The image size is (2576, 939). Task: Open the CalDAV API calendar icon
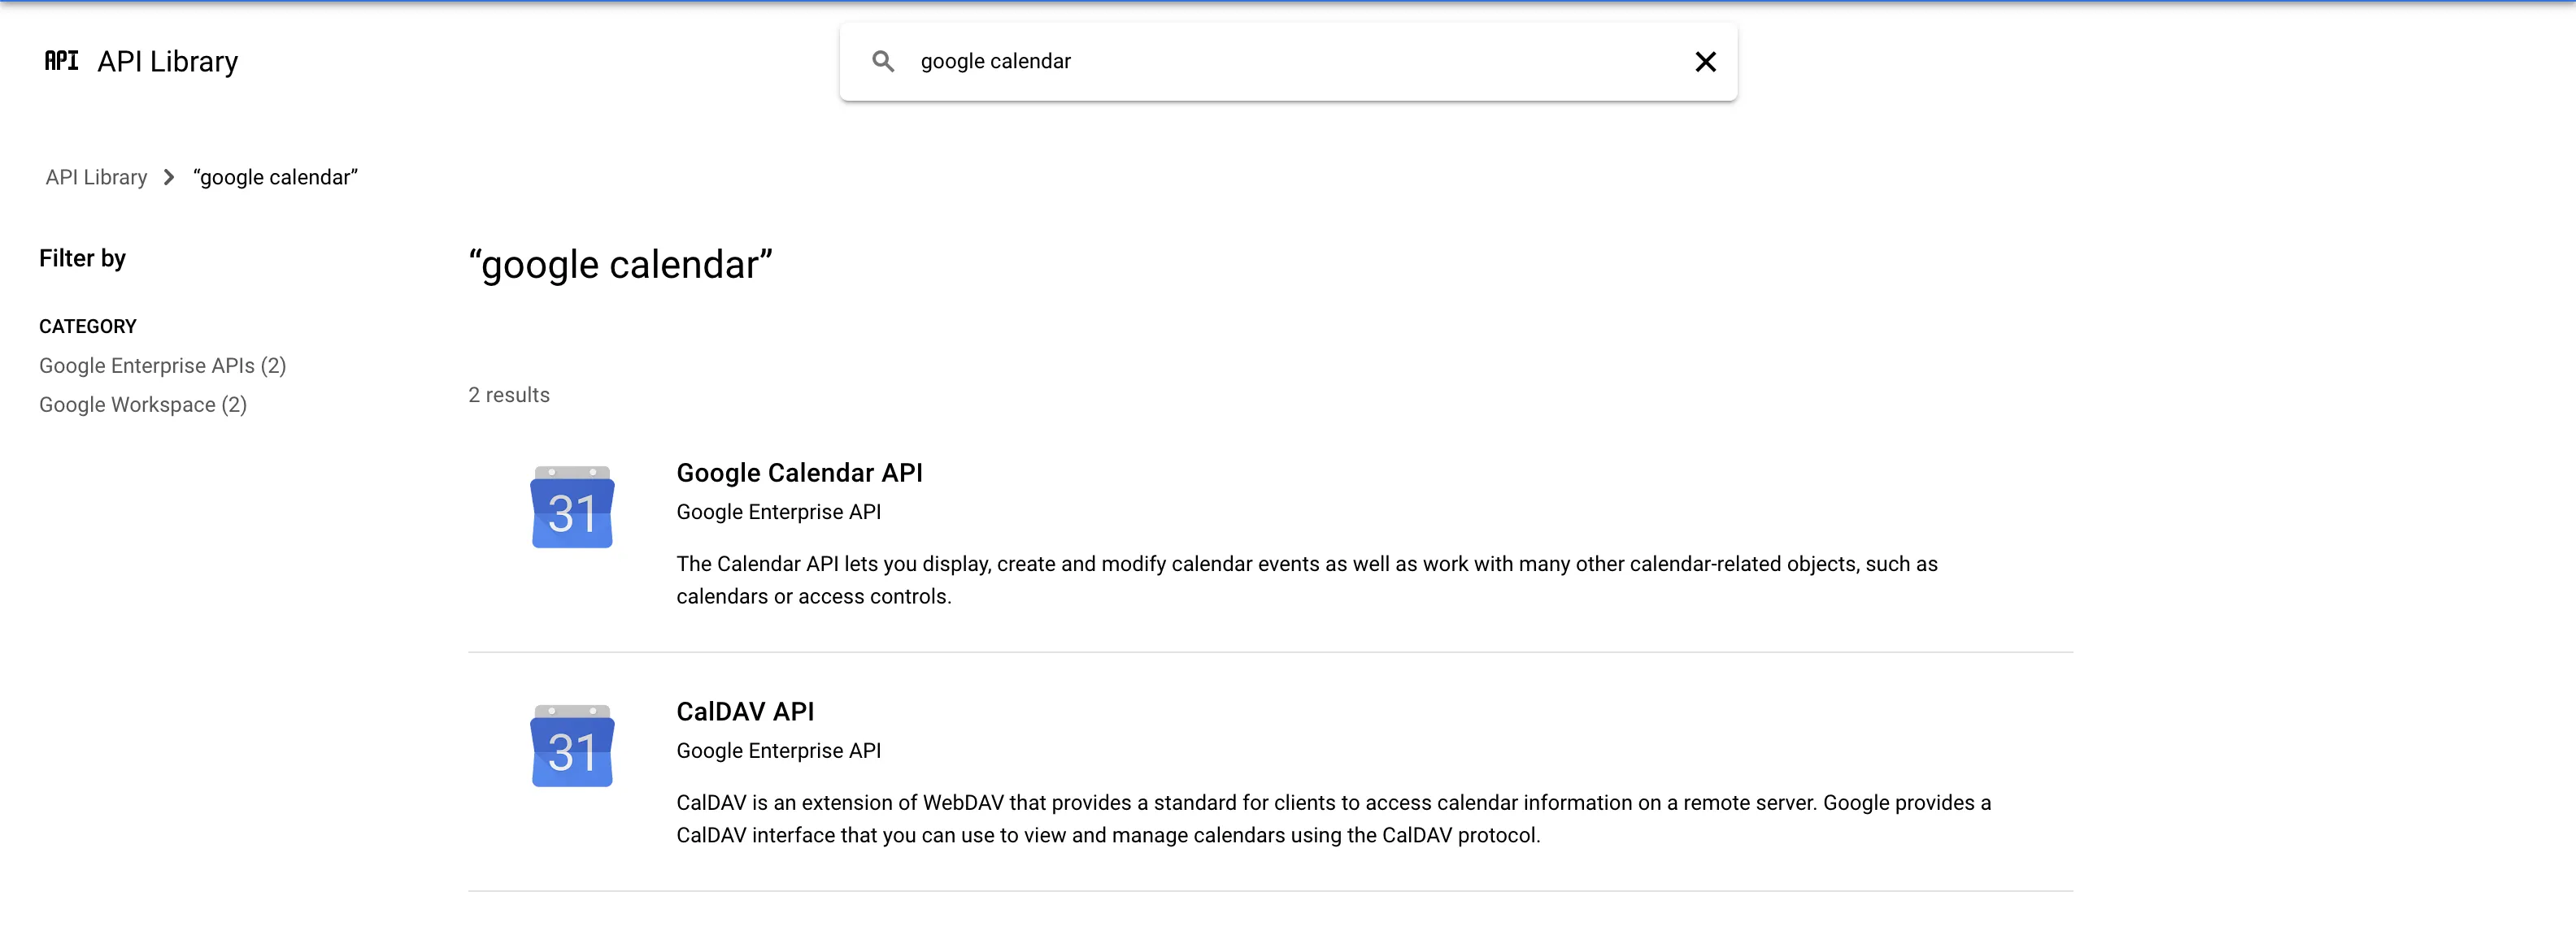pos(571,745)
